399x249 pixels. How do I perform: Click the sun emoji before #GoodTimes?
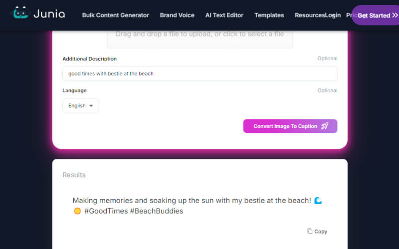77,211
